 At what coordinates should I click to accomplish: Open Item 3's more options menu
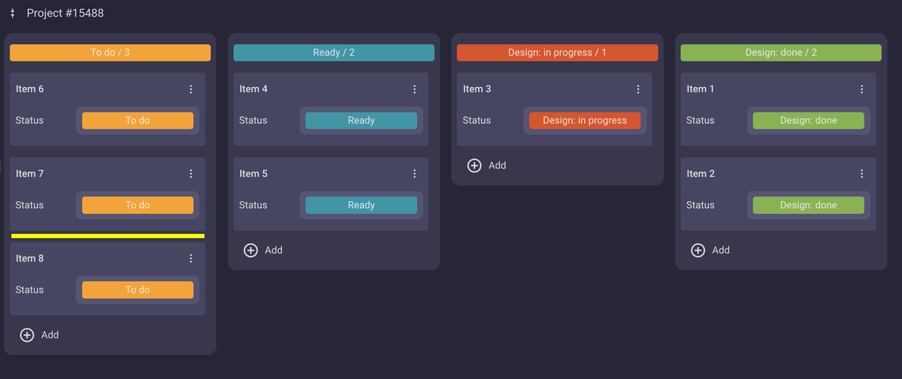point(638,89)
